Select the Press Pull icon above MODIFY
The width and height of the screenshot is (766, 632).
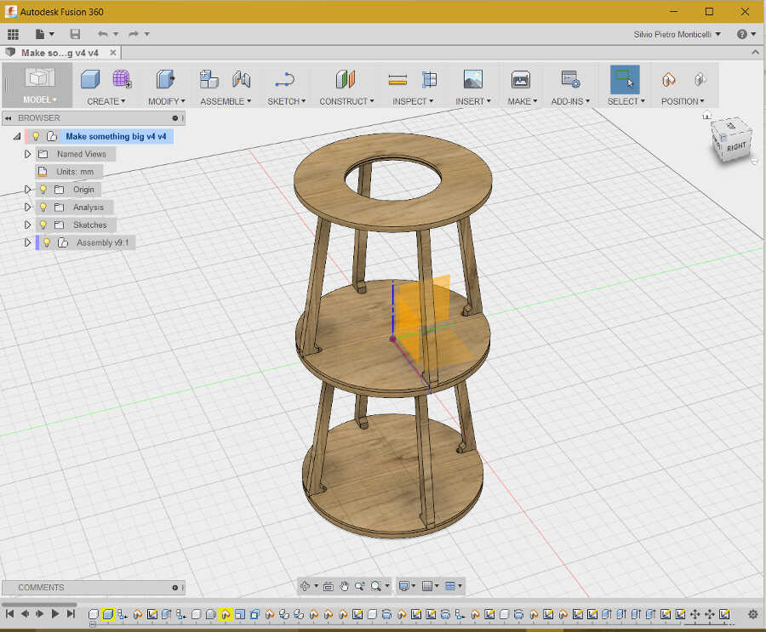click(x=166, y=79)
